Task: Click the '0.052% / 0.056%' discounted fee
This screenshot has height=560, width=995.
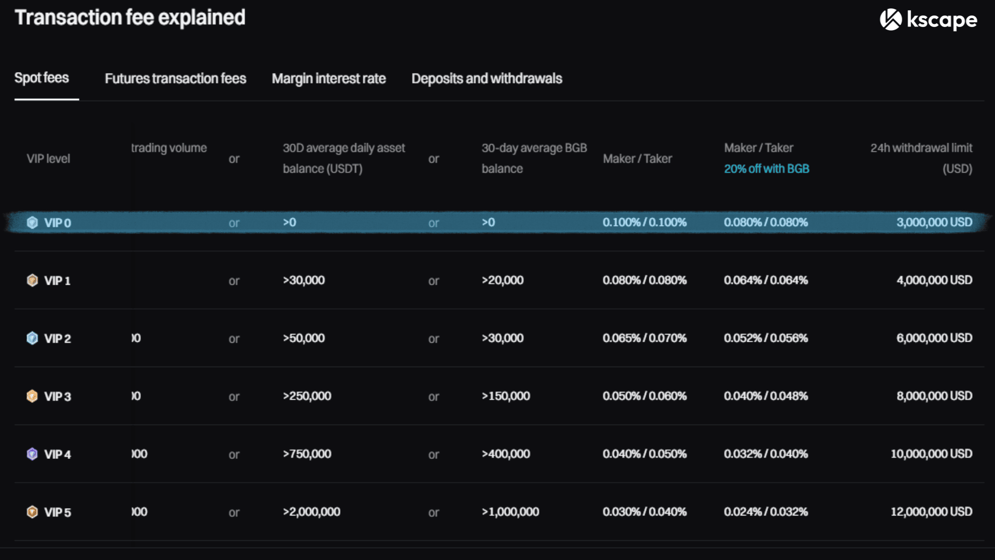Action: pyautogui.click(x=766, y=338)
